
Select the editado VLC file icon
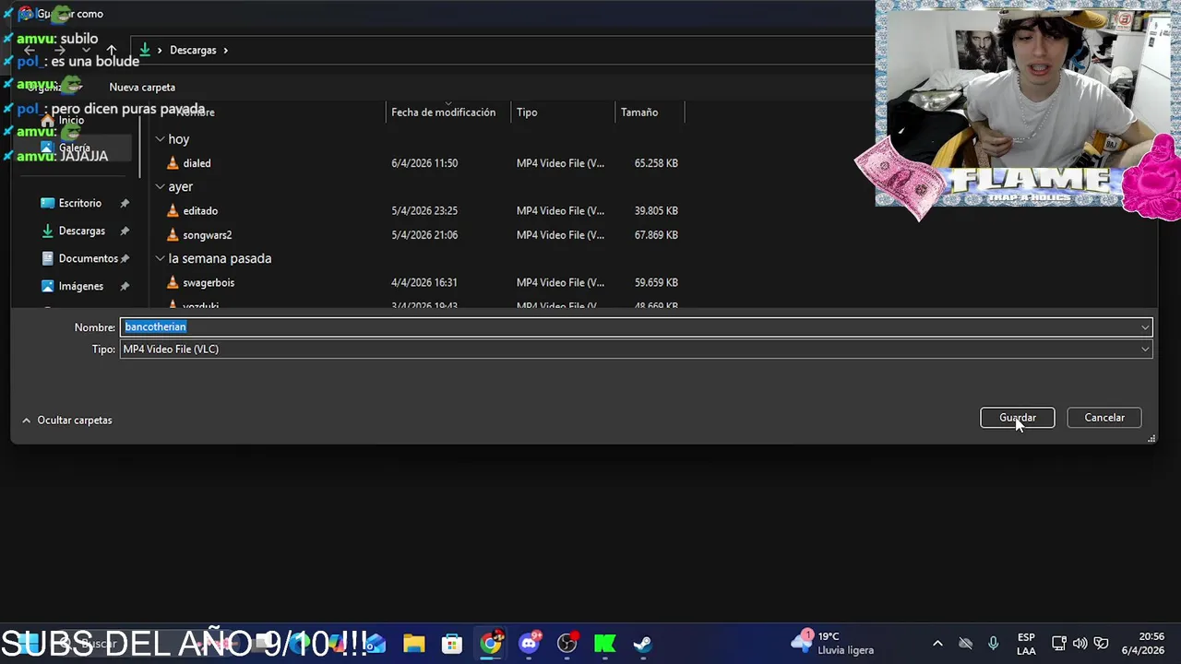point(173,211)
